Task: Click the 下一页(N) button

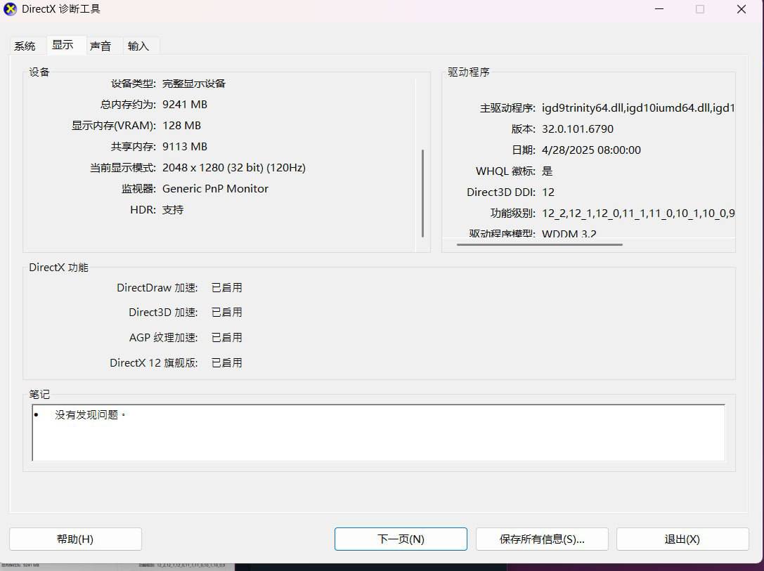Action: click(x=401, y=539)
